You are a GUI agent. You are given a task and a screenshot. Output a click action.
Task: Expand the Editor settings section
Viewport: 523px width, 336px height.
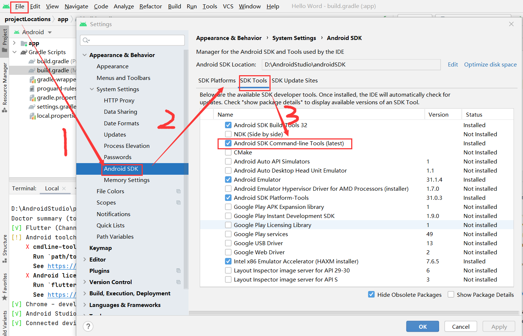point(85,259)
